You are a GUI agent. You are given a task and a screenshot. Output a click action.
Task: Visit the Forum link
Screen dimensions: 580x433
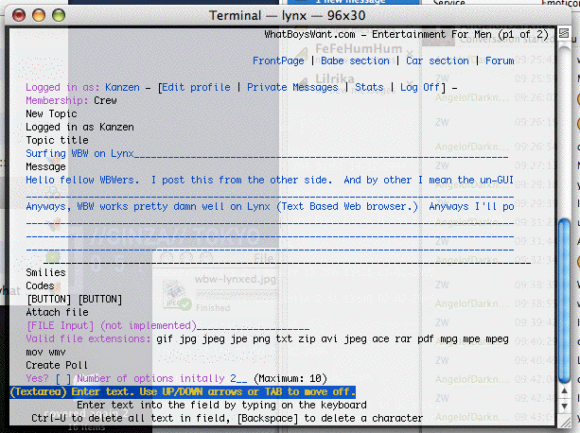[500, 61]
